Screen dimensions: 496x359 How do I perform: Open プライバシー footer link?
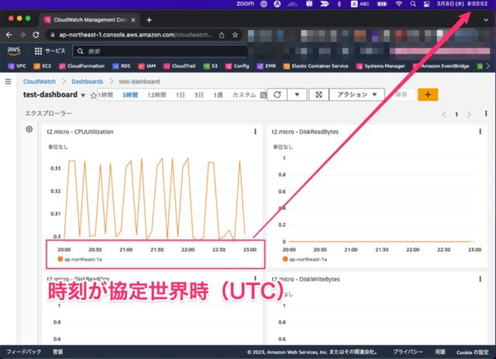coord(408,352)
